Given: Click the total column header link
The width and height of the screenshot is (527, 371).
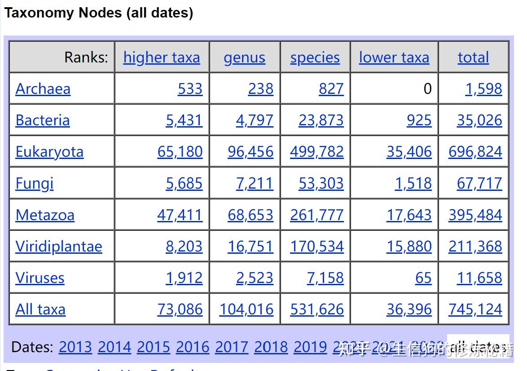Looking at the screenshot, I should pyautogui.click(x=473, y=57).
